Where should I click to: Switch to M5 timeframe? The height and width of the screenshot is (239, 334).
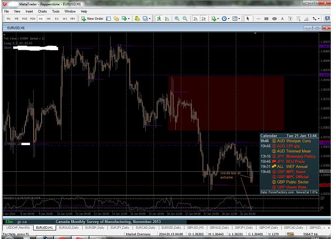(17, 19)
